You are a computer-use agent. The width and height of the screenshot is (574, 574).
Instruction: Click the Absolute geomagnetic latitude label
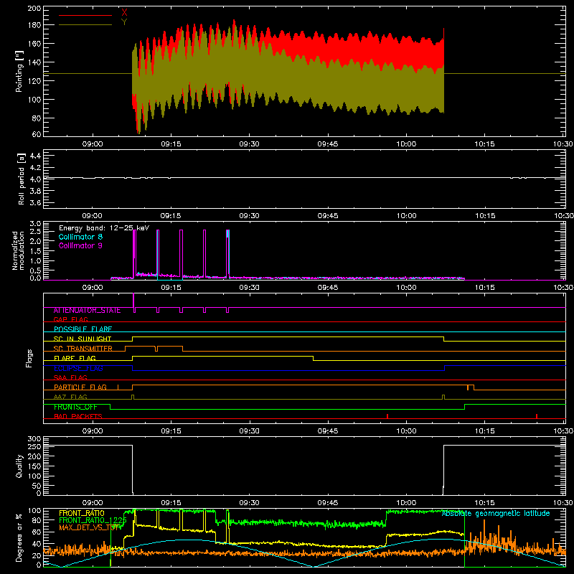(x=496, y=513)
